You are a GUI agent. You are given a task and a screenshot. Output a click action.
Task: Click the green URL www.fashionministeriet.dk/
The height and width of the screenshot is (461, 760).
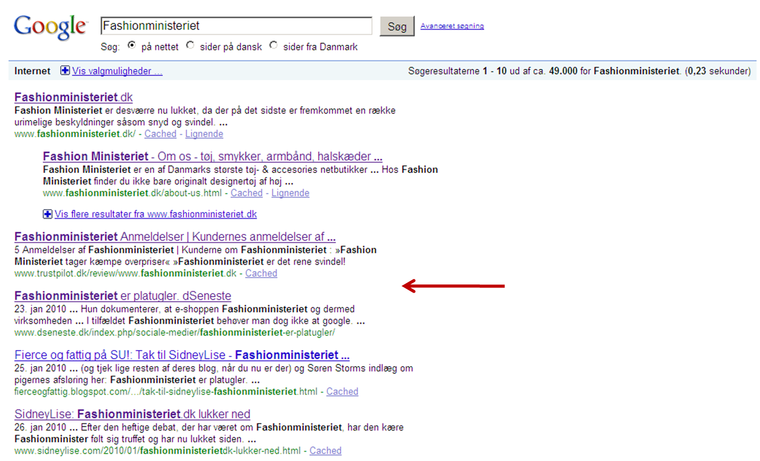pyautogui.click(x=75, y=134)
